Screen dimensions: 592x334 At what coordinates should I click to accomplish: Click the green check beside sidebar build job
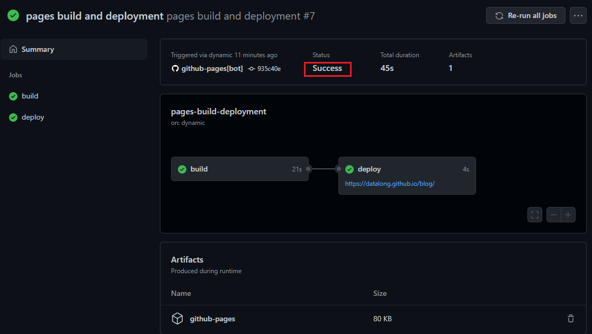coord(13,96)
